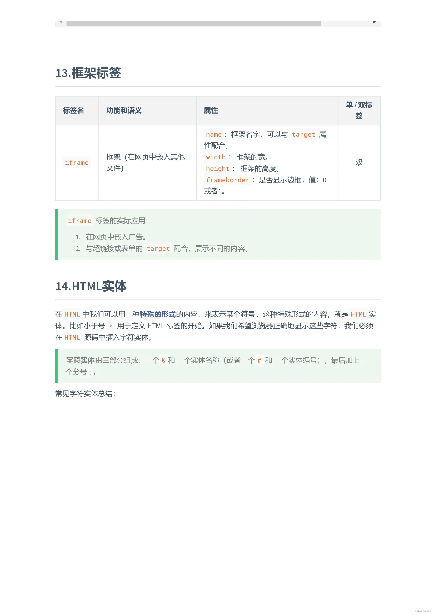This screenshot has height=615, width=435.
Task: Click the bold blue text 特殊的形式
Action: [158, 314]
